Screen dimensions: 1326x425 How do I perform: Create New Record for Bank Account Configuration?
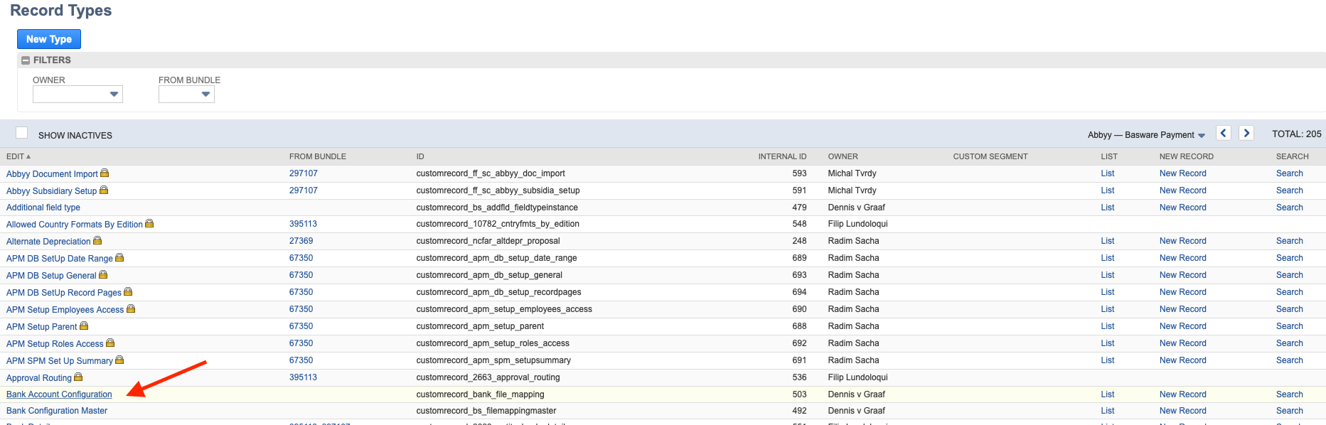click(1182, 394)
